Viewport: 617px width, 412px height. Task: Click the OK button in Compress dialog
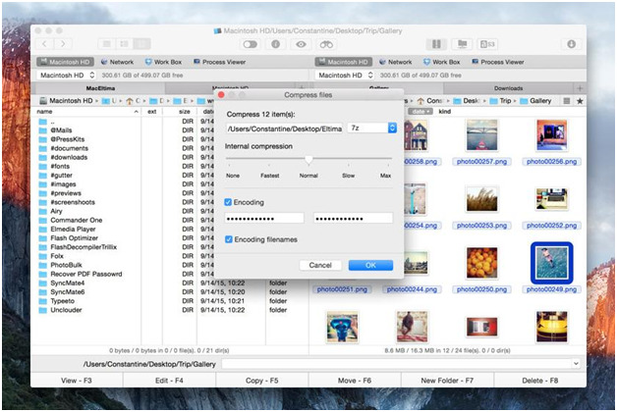click(370, 265)
